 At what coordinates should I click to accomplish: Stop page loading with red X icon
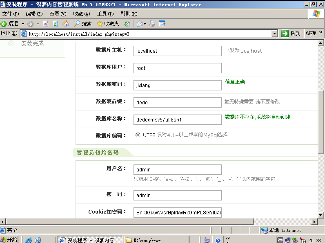tap(45, 24)
